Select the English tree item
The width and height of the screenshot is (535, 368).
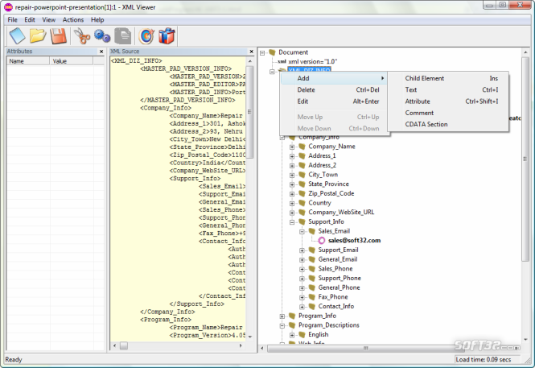[319, 334]
